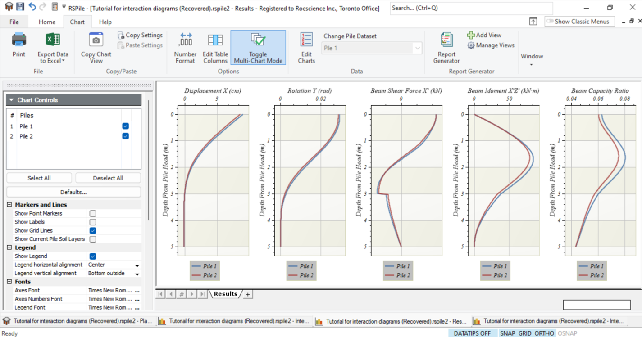642x337 pixels.
Task: Click the Defaults... button
Action: [x=73, y=192]
